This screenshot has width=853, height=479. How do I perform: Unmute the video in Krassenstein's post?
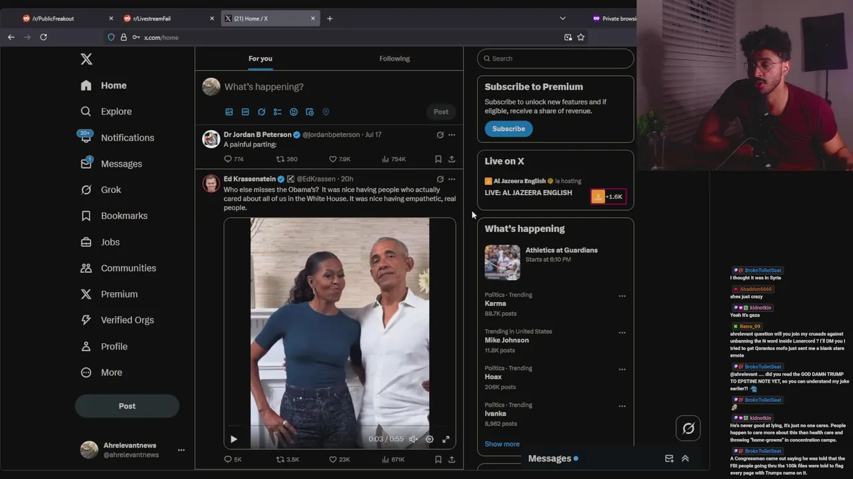click(x=413, y=439)
